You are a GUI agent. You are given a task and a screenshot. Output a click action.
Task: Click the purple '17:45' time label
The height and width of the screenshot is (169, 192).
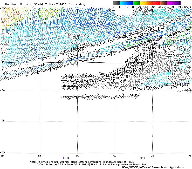coord(66,158)
